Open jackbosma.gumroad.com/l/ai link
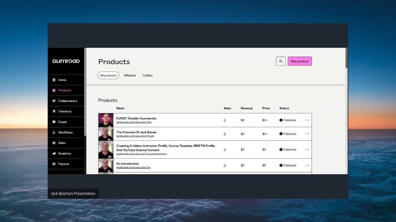Image resolution: width=396 pixels, height=222 pixels. 133,167
